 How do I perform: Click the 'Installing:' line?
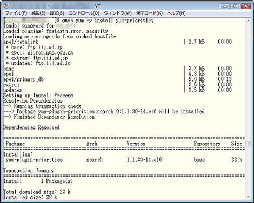coord(18,154)
